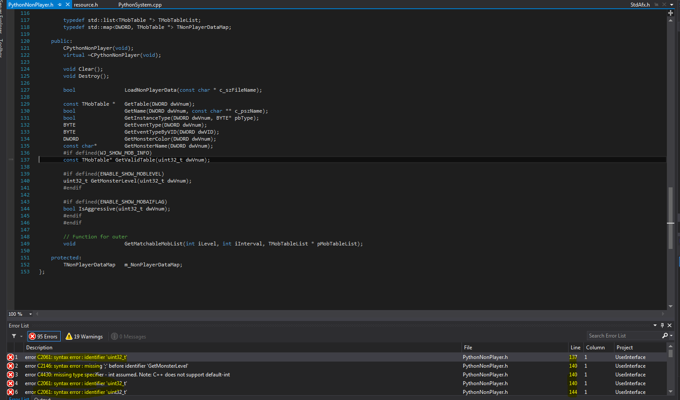Toggle the 95 Errors filter
Viewport: 680px width, 400px height.
click(x=44, y=336)
